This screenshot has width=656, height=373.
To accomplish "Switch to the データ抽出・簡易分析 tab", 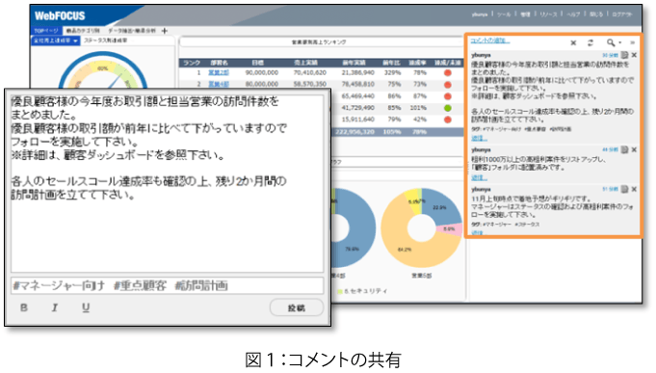I will pos(131,31).
